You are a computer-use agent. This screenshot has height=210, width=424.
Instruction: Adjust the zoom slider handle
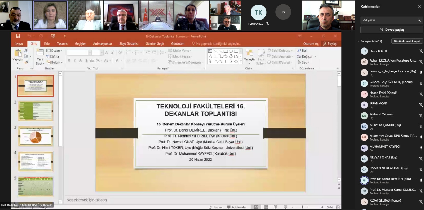302,207
